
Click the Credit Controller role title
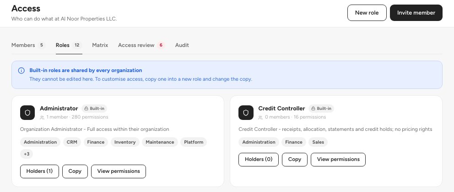click(x=281, y=109)
